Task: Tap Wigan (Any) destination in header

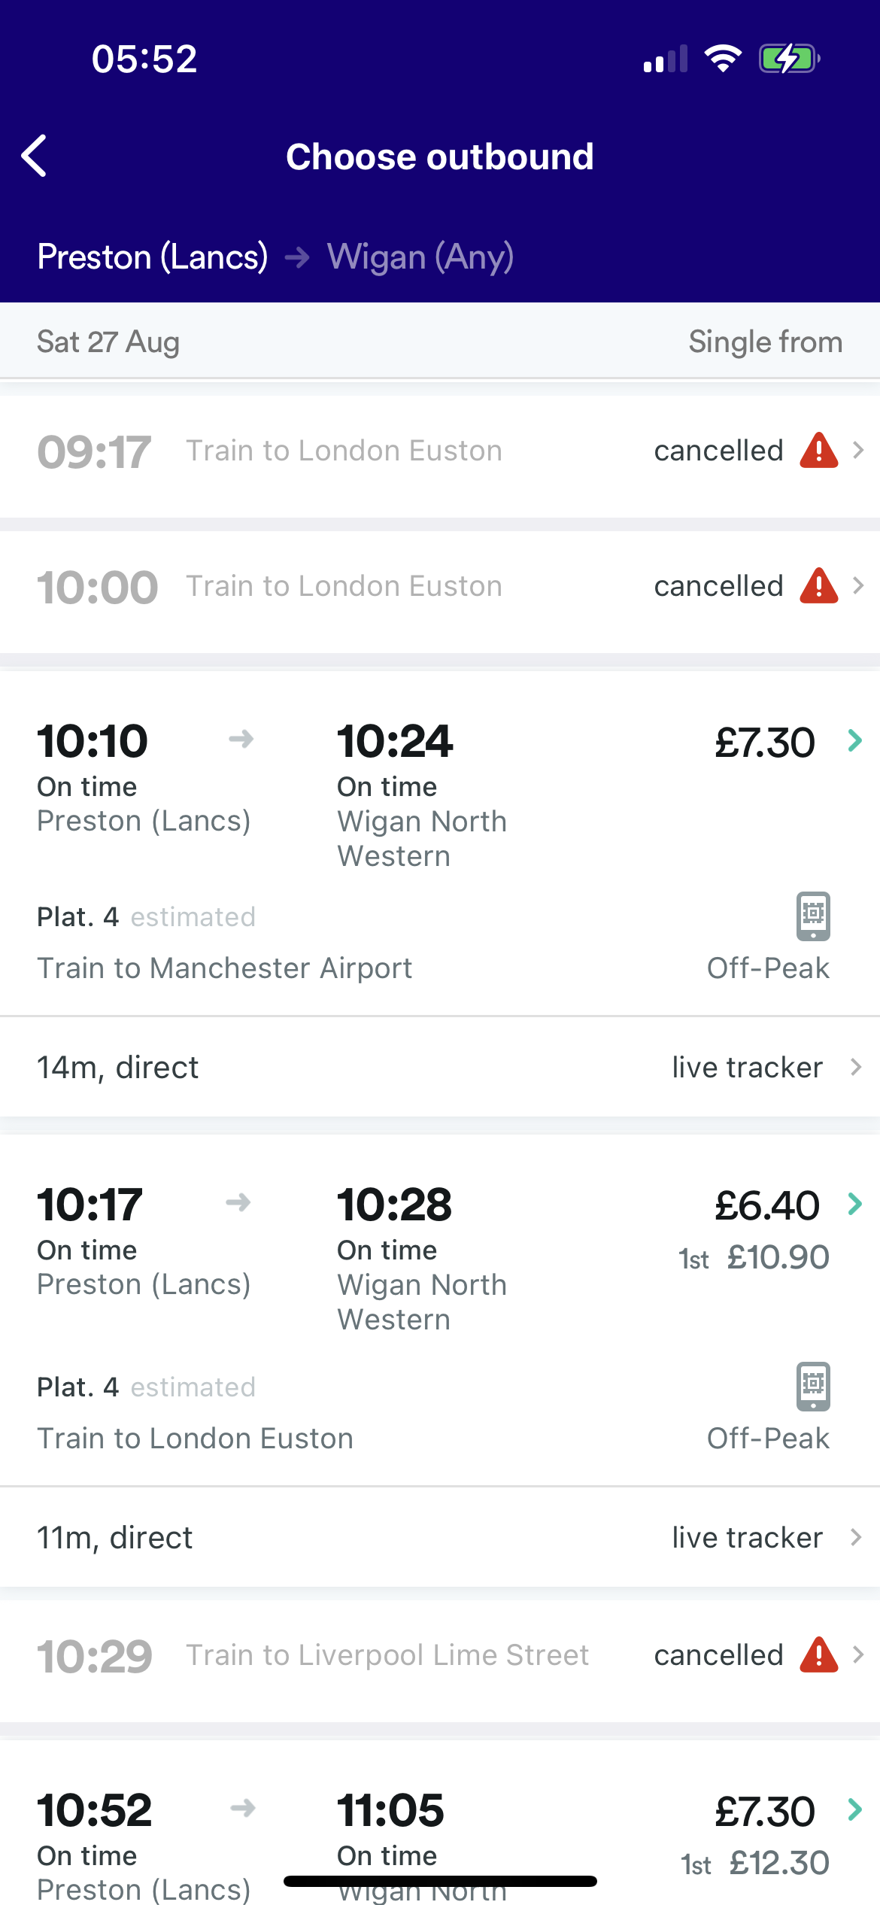Action: click(420, 257)
